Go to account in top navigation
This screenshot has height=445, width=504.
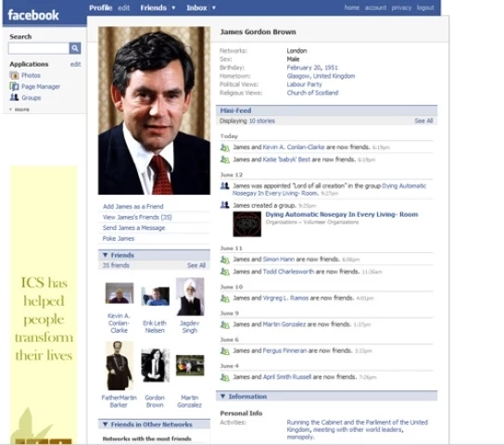click(x=375, y=7)
